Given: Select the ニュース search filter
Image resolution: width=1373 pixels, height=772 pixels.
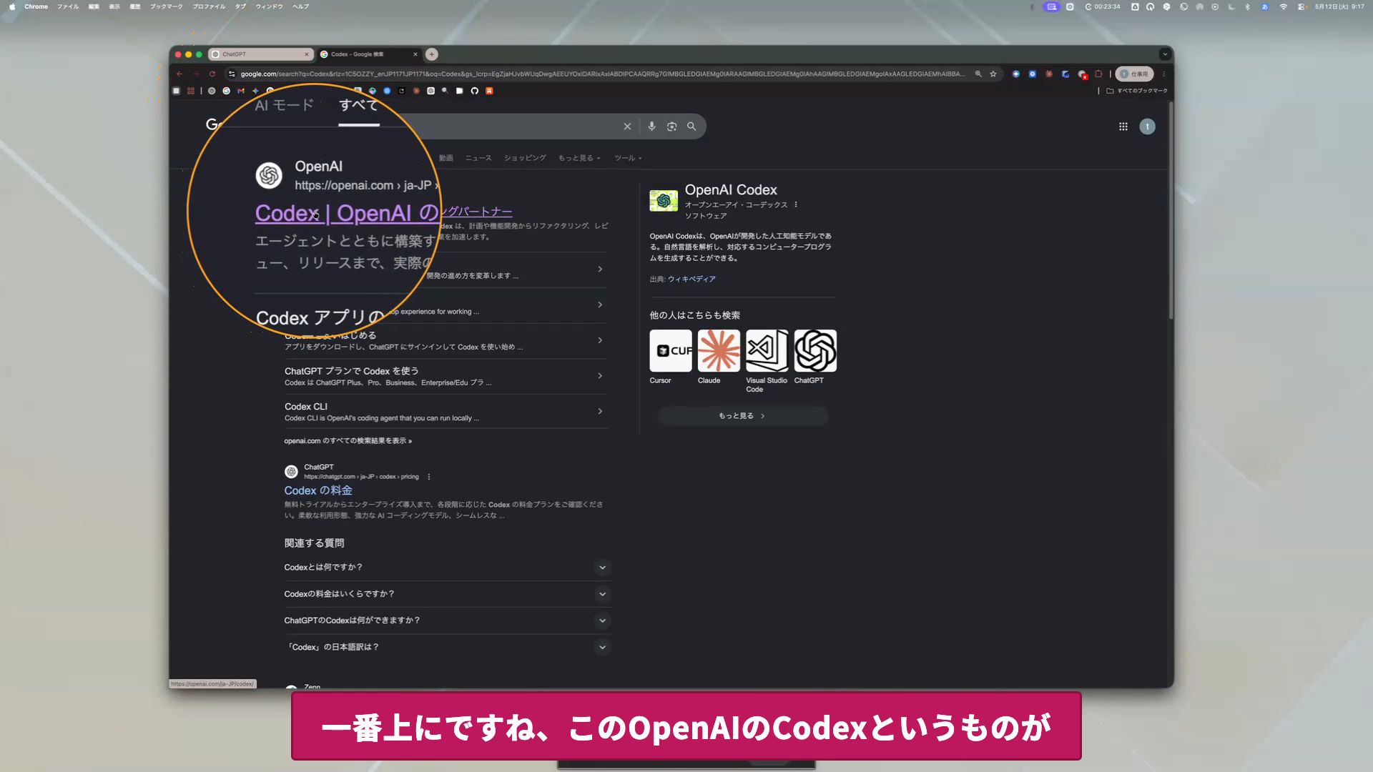Looking at the screenshot, I should pyautogui.click(x=478, y=158).
